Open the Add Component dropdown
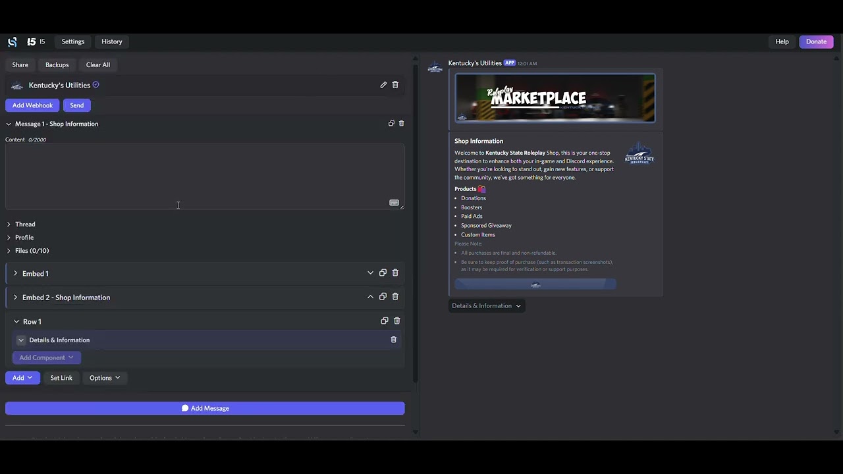Screen dimensions: 843x474 (46, 358)
